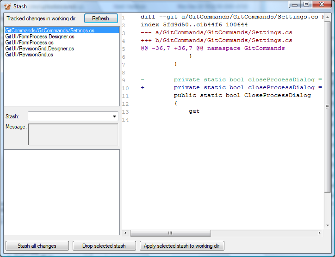Click the diff view scroll down arrow
This screenshot has width=335, height=257.
tap(327, 225)
